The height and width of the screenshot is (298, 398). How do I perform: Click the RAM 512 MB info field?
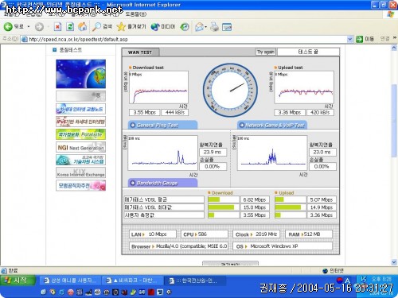click(x=309, y=234)
